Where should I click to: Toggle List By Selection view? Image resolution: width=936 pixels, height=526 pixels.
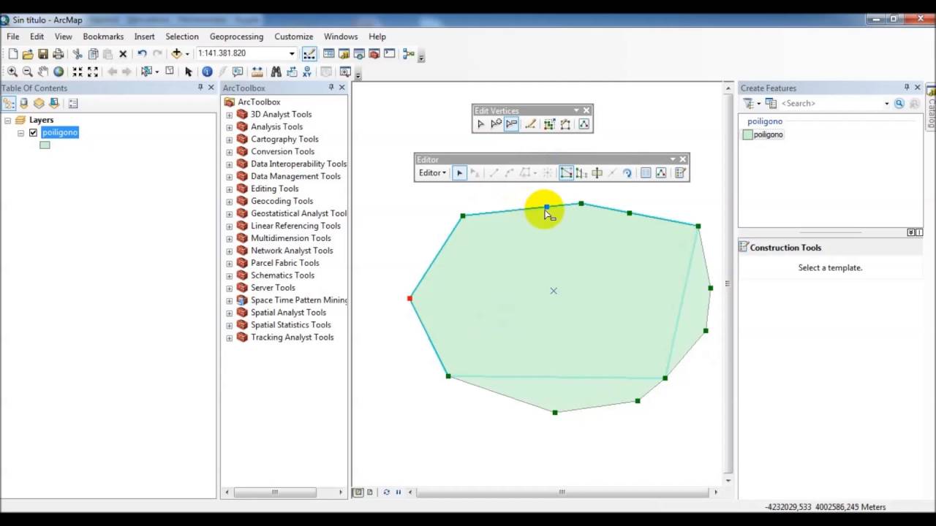pos(54,104)
